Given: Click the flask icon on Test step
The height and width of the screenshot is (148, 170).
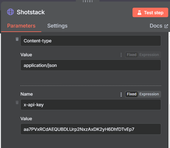Looking at the screenshot, I should tap(139, 13).
